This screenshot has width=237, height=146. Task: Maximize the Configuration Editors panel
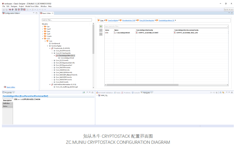tap(37, 13)
